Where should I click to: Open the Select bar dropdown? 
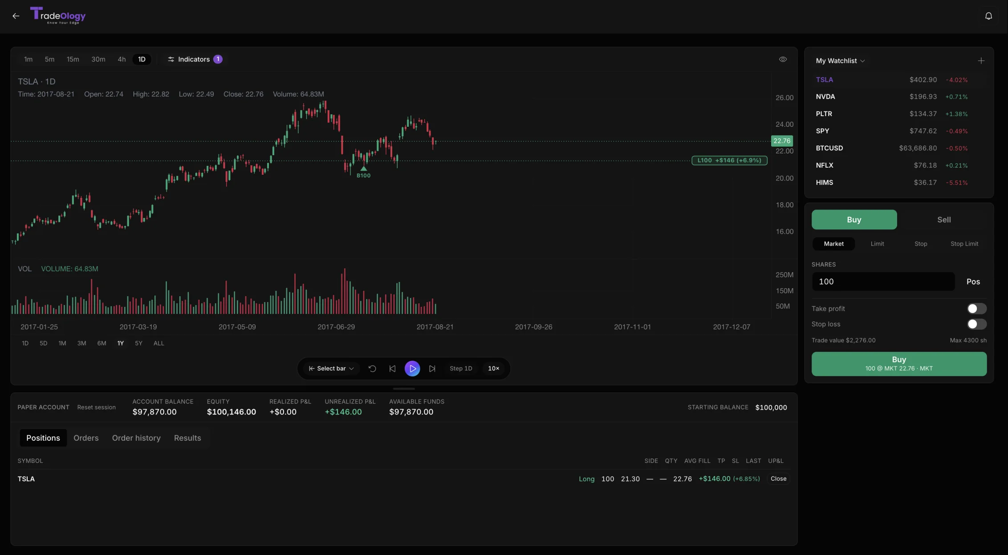[x=331, y=369]
